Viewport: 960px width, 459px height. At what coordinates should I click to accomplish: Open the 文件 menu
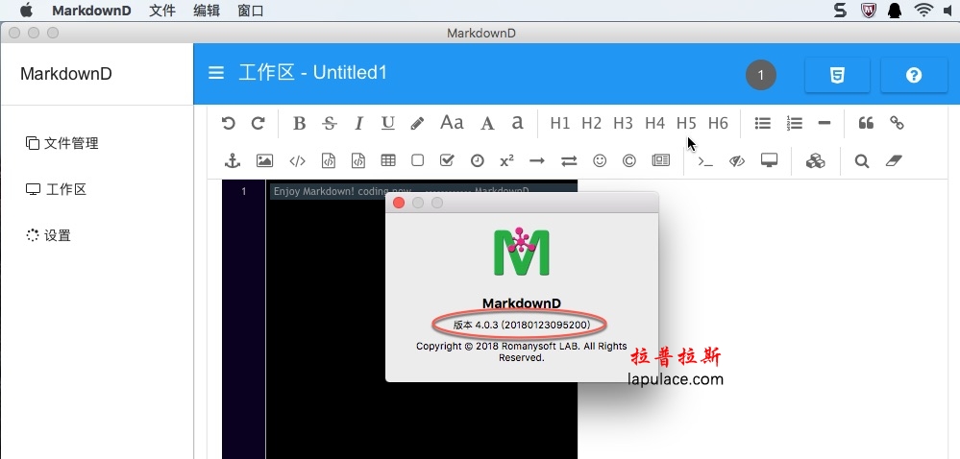pos(162,11)
